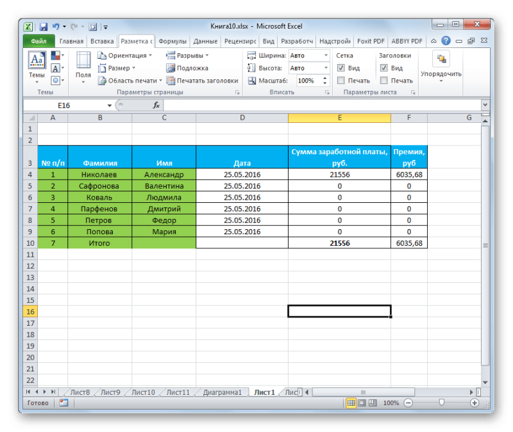Switch to Normal view icon
The image size is (513, 432).
pyautogui.click(x=351, y=403)
